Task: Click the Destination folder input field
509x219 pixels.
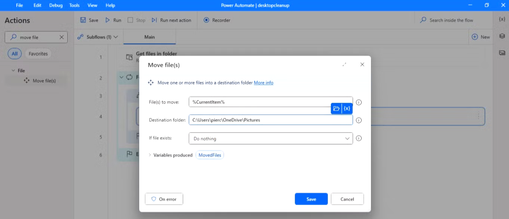Action: click(x=271, y=120)
